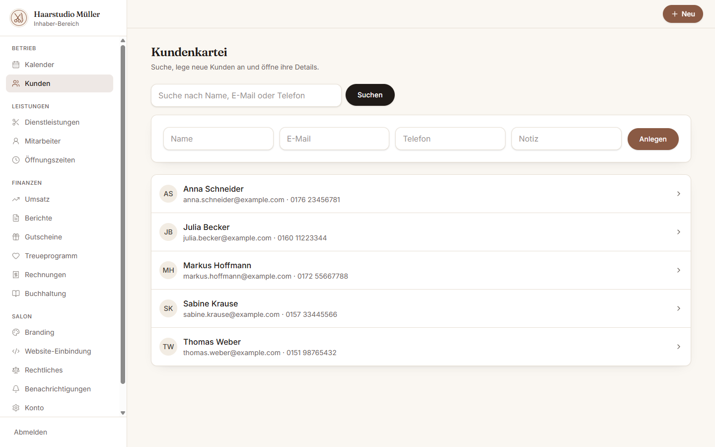This screenshot has width=715, height=447.
Task: Select the Kunden menu item
Action: (x=60, y=83)
